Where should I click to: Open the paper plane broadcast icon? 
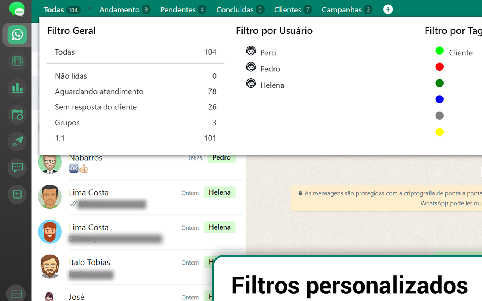17,141
